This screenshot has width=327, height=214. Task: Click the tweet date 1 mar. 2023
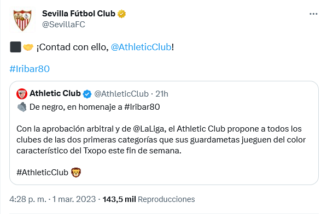click(74, 199)
